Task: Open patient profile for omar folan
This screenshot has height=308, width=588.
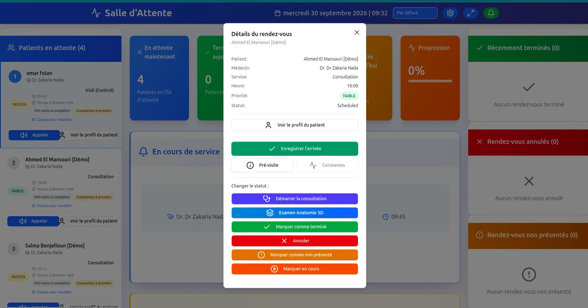Action: pos(89,135)
